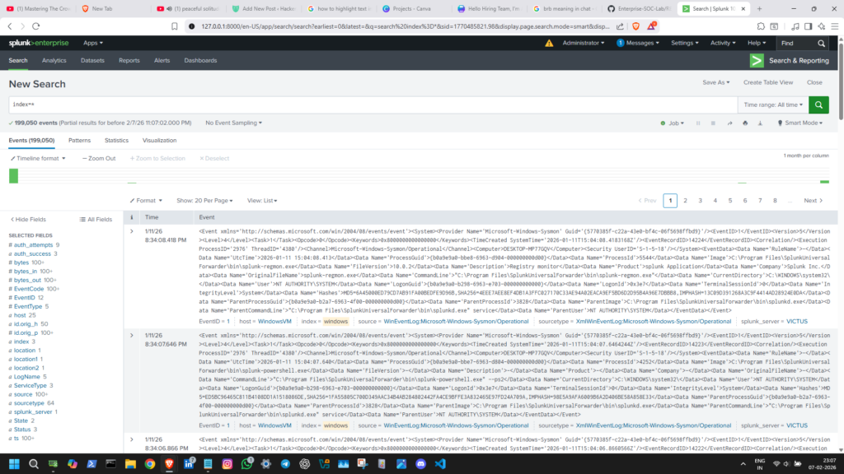Expand the first event row arrow
The image size is (844, 474).
(132, 232)
